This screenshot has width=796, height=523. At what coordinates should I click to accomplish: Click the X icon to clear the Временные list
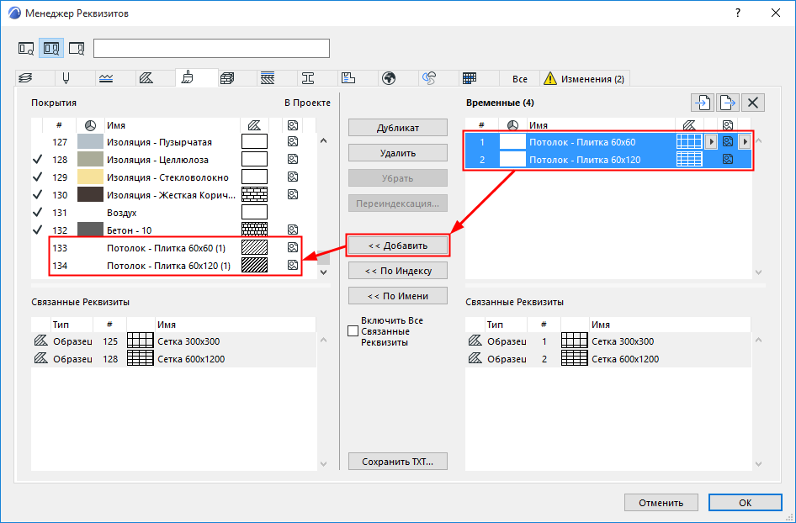click(752, 103)
